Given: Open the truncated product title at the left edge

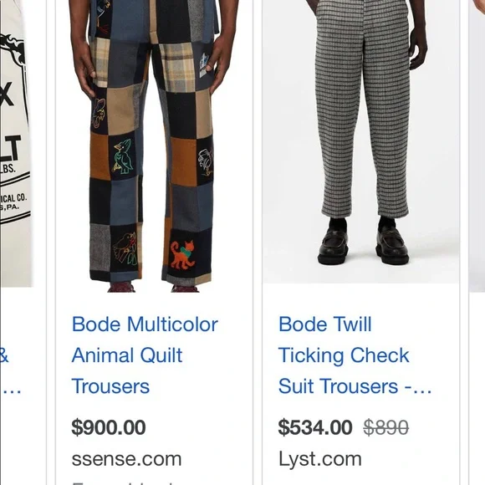Looking at the screenshot, I should click(x=10, y=371).
